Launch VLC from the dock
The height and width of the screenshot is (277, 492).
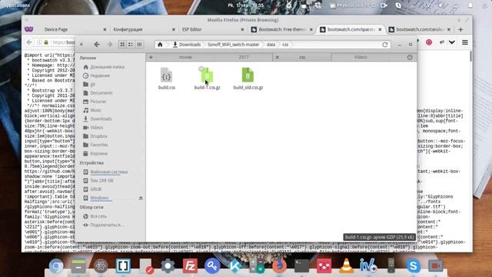coord(347,266)
